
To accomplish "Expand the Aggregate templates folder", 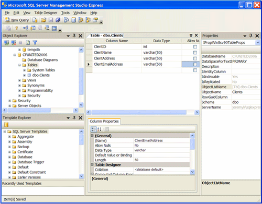I will click(9, 137).
